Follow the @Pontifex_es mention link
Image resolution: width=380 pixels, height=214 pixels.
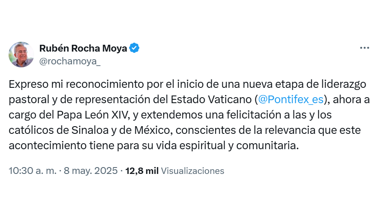click(x=291, y=100)
